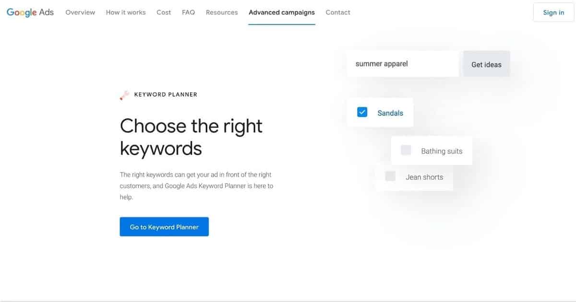This screenshot has width=576, height=302.
Task: Focus the summer apparel search field
Action: (403, 64)
